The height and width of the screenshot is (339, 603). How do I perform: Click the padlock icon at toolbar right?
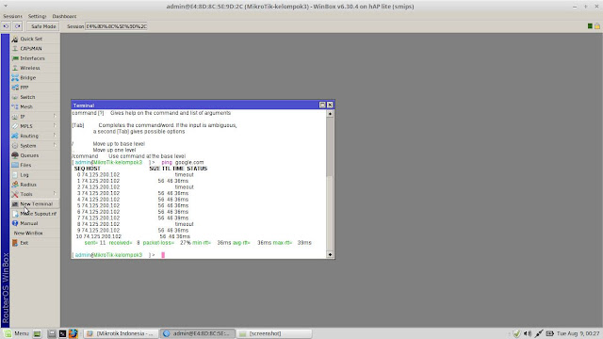click(x=597, y=26)
